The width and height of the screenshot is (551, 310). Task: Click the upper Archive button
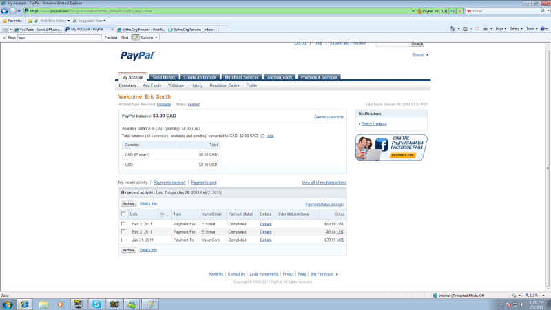pyautogui.click(x=128, y=203)
